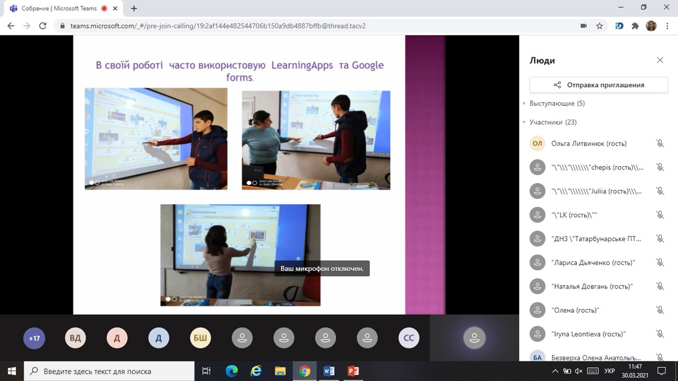This screenshot has height=381, width=678.
Task: Click the camera permission icon in address bar
Action: pyautogui.click(x=584, y=26)
